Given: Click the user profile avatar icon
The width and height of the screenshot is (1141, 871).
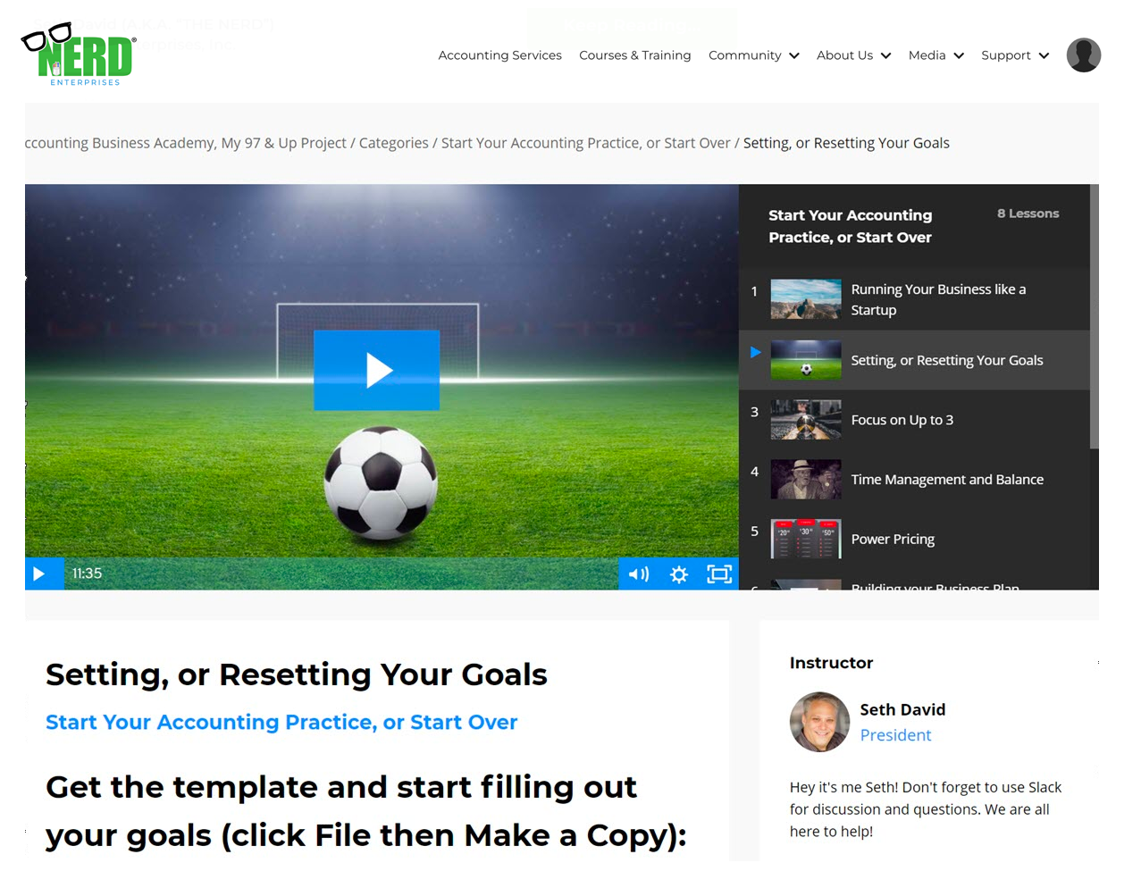Looking at the screenshot, I should pos(1084,55).
